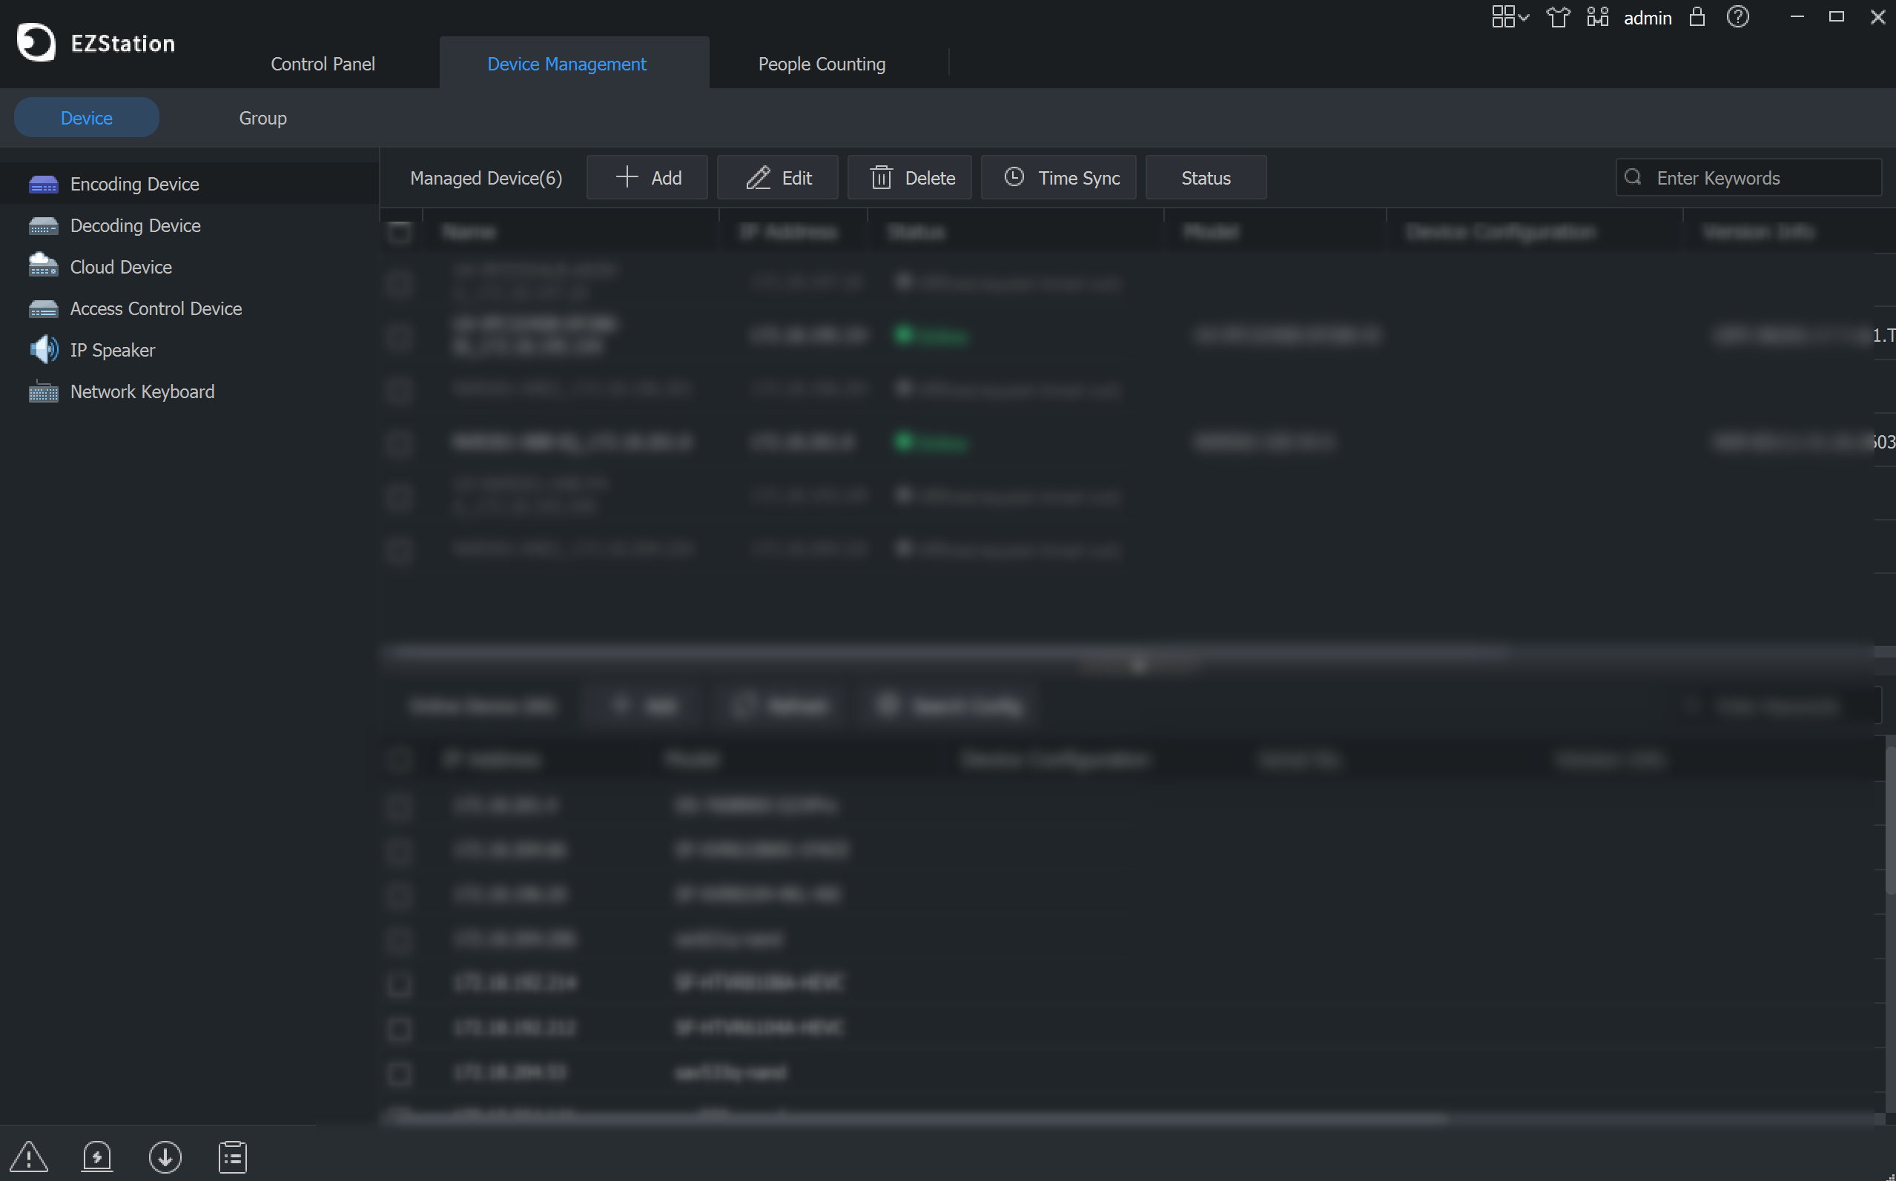Screen dimensions: 1896x1181
Task: Click the Time Sync button
Action: (x=1060, y=177)
